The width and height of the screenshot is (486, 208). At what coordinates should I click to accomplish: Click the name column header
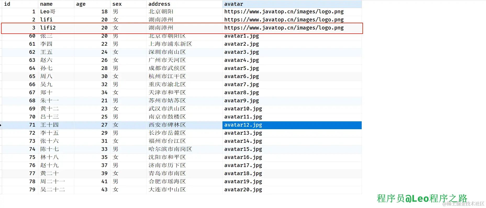(x=56, y=4)
